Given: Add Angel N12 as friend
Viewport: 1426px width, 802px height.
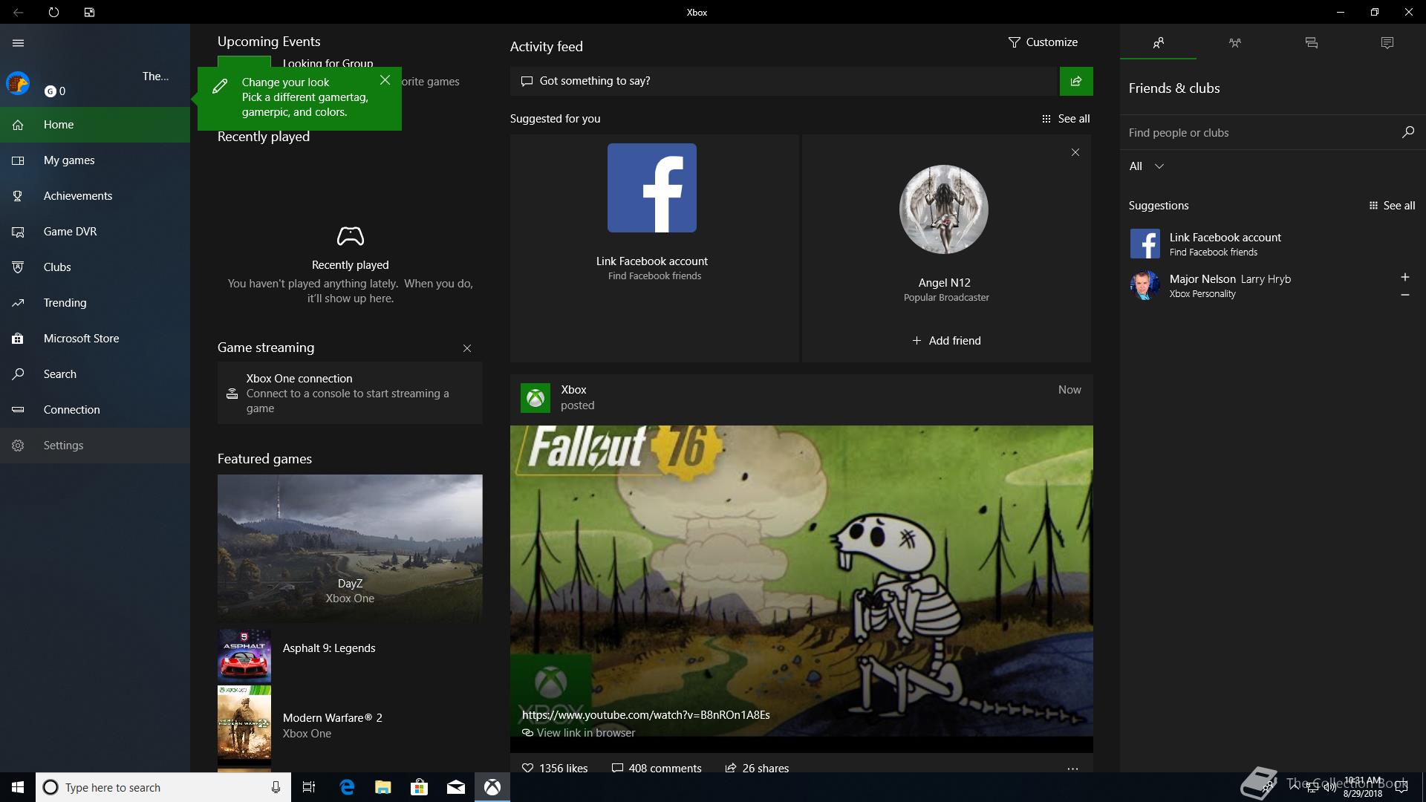Looking at the screenshot, I should click(x=946, y=341).
